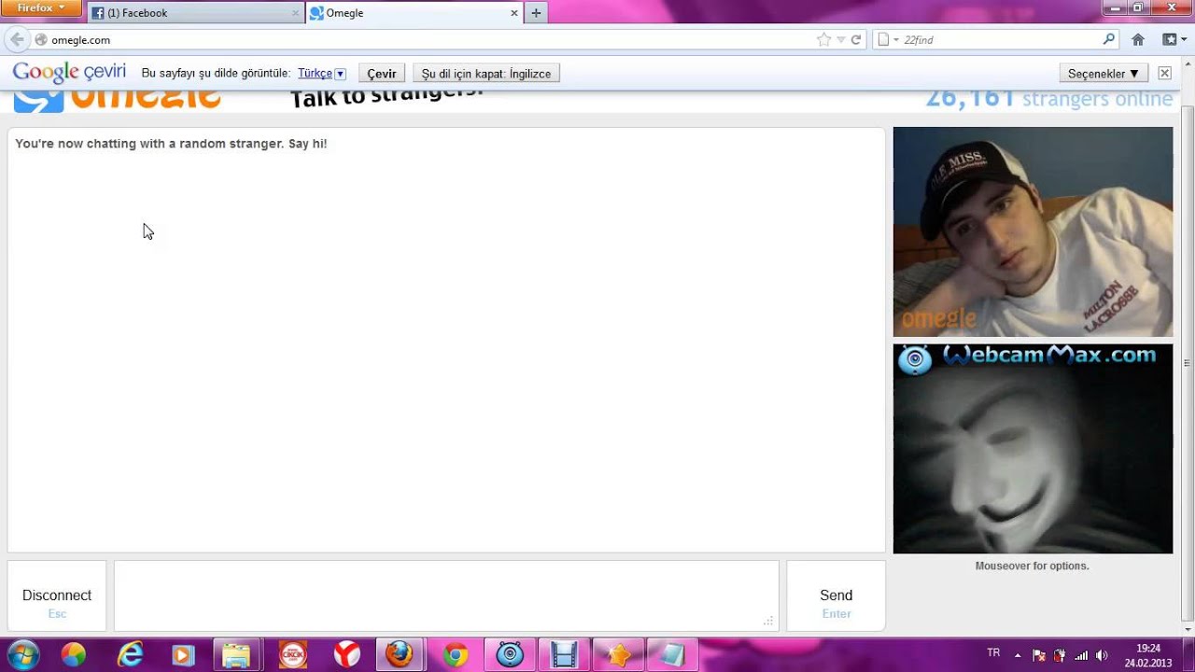Viewport: 1195px width, 672px height.
Task: Click the Disconnect button
Action: [57, 595]
